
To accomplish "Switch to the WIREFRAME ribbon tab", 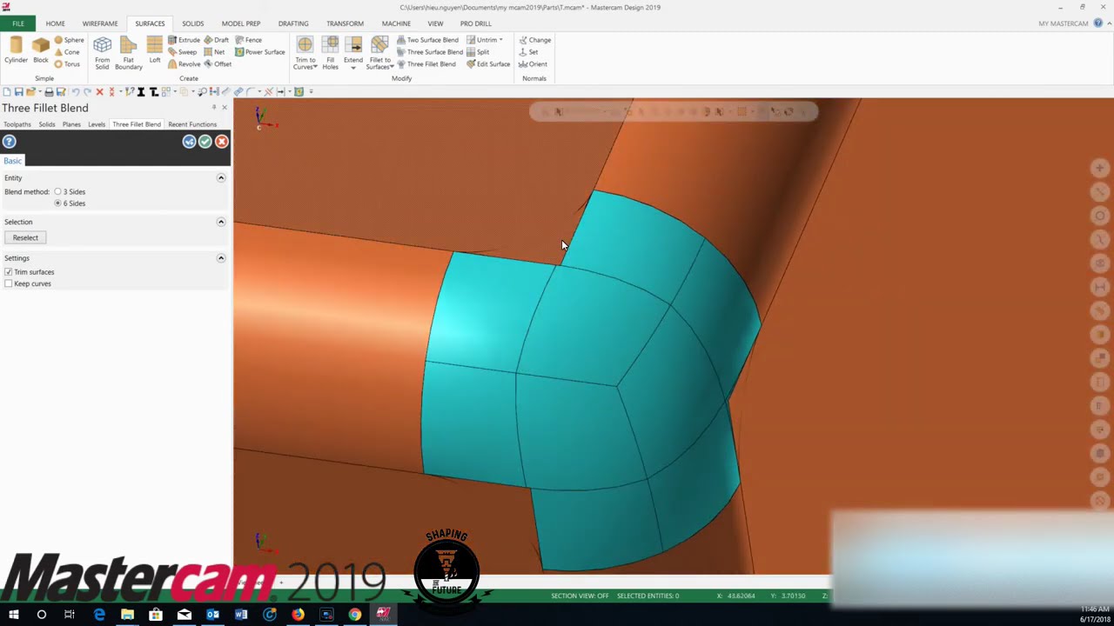I will tap(100, 23).
